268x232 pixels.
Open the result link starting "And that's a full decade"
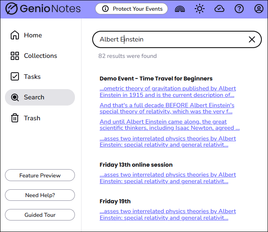click(x=167, y=108)
